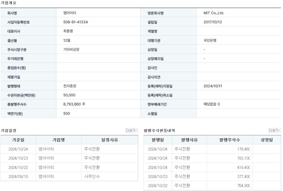Viewport: 283px width, 191px height.
Task: Open 더보기 next to 기업일정
Action: tap(132, 130)
